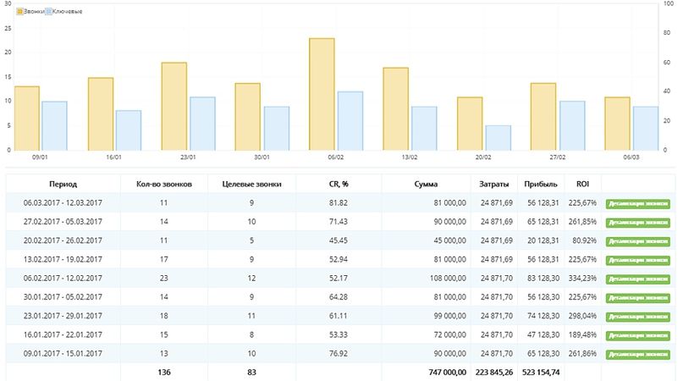Click the sum value 108 000,00
Image resolution: width=683 pixels, height=381 pixels.
point(448,278)
